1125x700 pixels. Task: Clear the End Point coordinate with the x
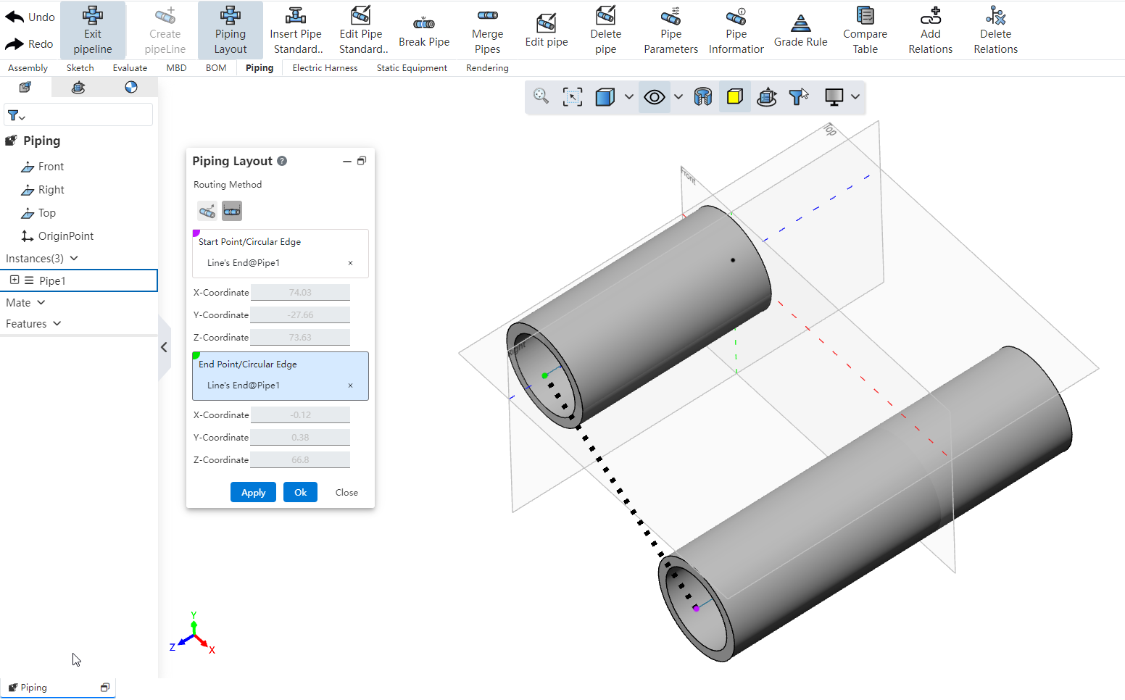pos(350,385)
